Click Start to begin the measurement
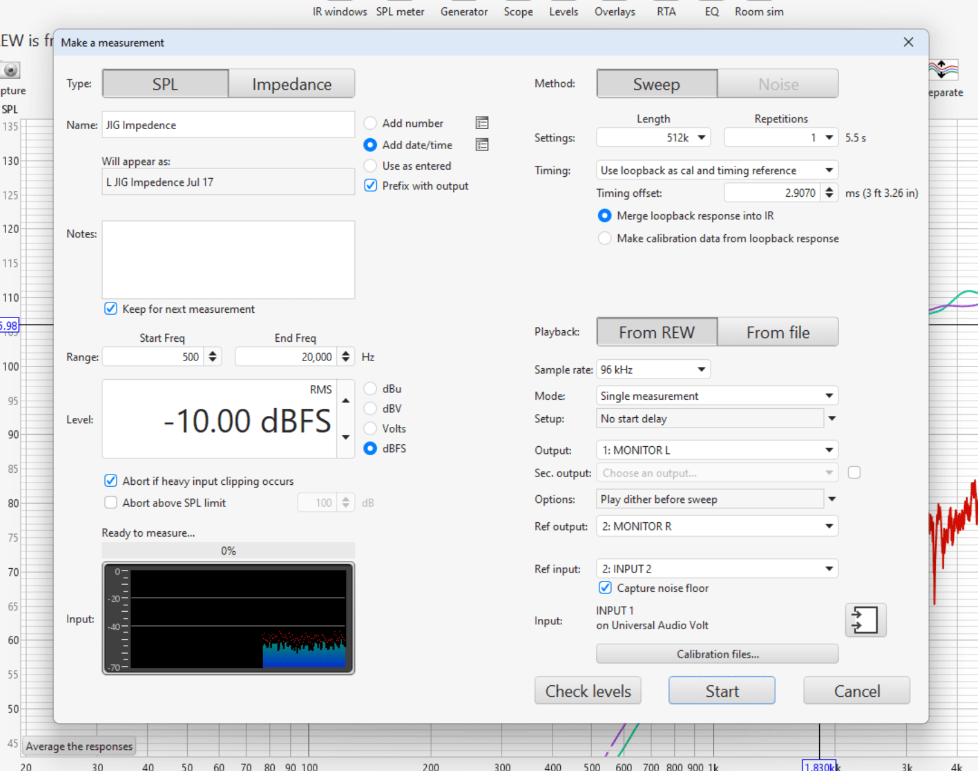This screenshot has height=771, width=978. 722,691
